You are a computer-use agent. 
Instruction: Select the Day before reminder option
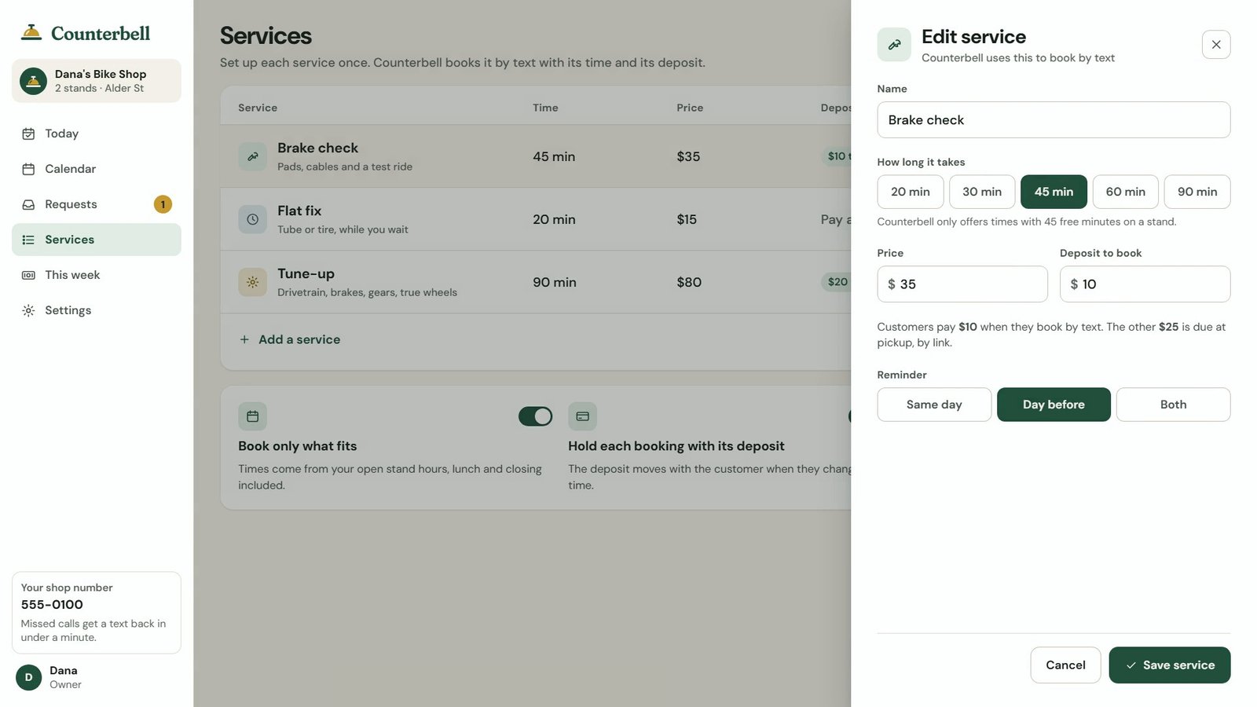pyautogui.click(x=1054, y=405)
